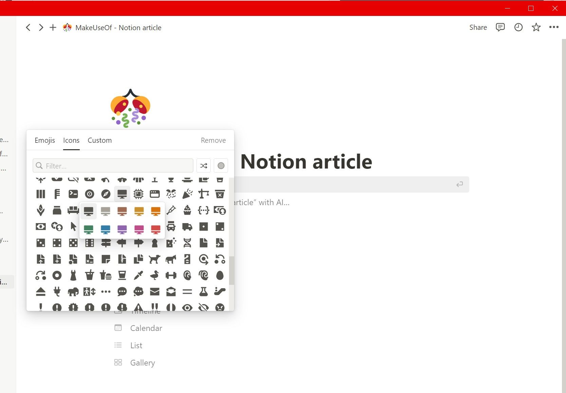Click the eye icon in the grid

[188, 308]
